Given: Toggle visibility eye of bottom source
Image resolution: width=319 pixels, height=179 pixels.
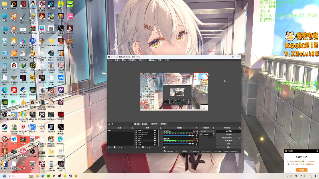Looking at the screenshot, I should click(155, 144).
